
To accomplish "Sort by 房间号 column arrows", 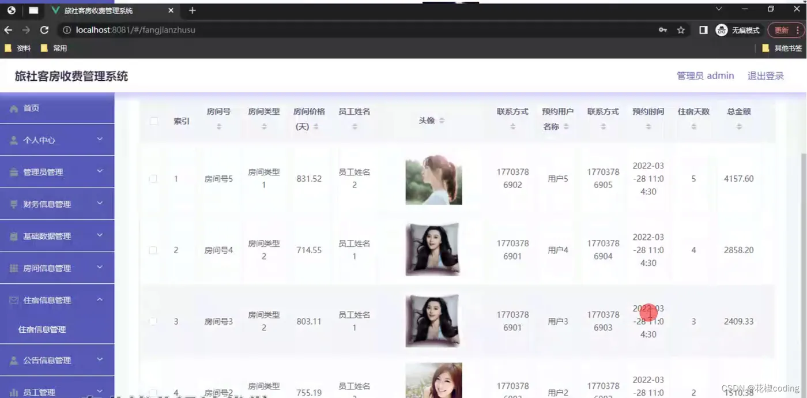I will (x=219, y=126).
